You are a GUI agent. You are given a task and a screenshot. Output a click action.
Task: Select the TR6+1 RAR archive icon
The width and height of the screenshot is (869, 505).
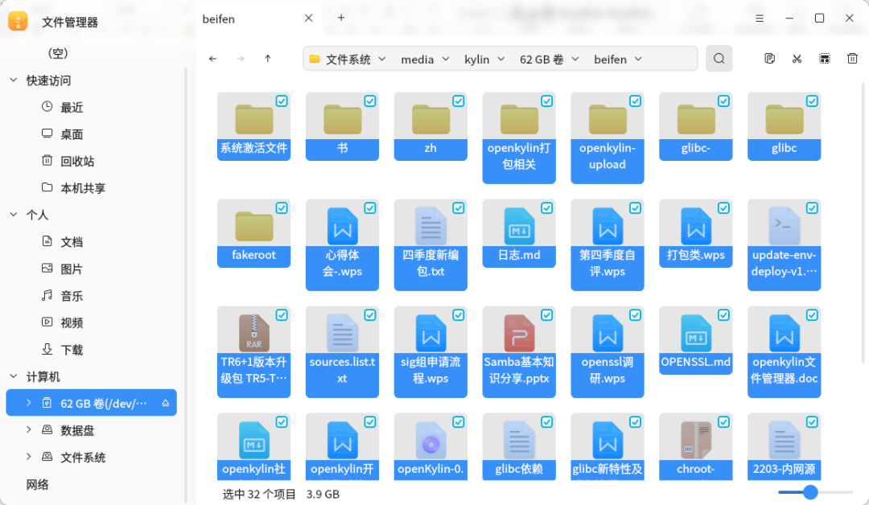tap(253, 333)
